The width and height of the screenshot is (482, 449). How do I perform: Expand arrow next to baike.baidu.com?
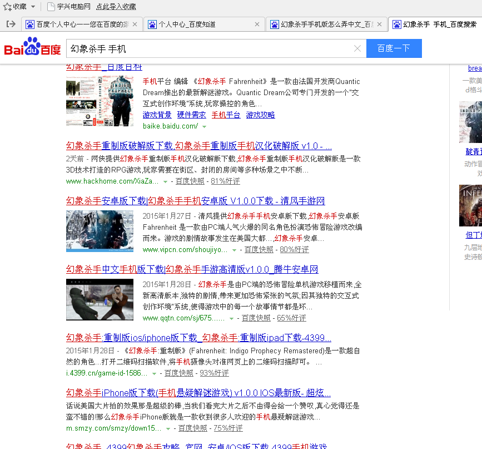pos(205,126)
